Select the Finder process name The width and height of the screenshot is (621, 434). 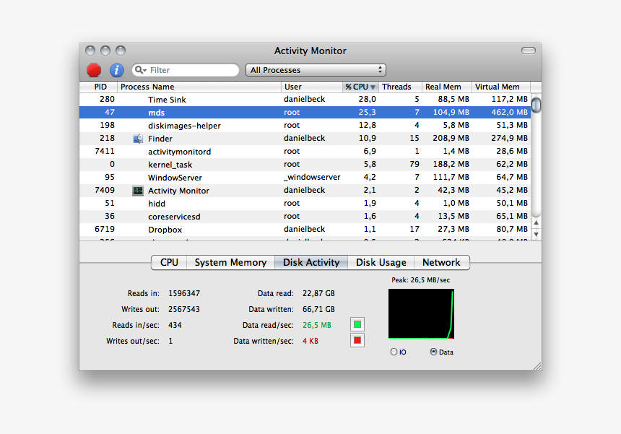point(160,139)
